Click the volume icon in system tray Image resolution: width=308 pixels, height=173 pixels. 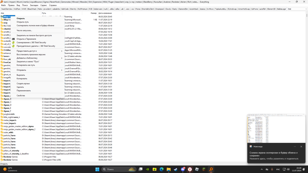(288, 169)
